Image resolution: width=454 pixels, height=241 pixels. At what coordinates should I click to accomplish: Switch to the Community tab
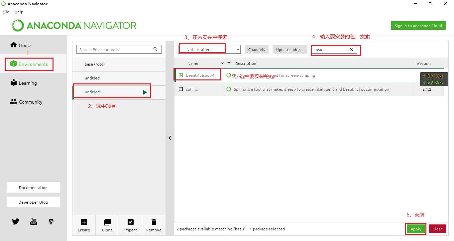pos(33,102)
